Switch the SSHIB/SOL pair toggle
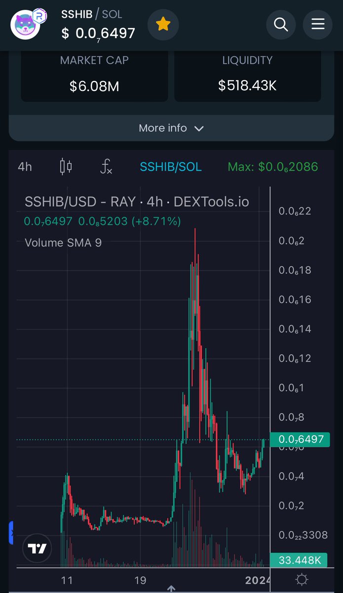Screen dimensions: 343x593 (171, 167)
